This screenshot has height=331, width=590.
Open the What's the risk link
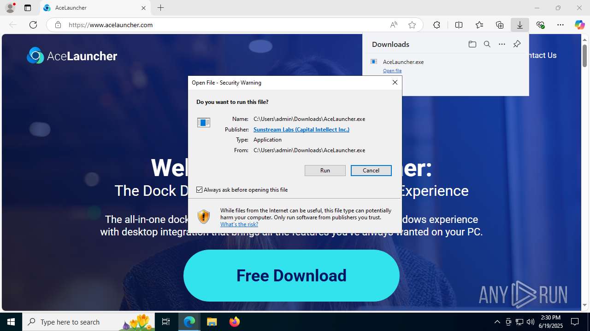(x=239, y=224)
